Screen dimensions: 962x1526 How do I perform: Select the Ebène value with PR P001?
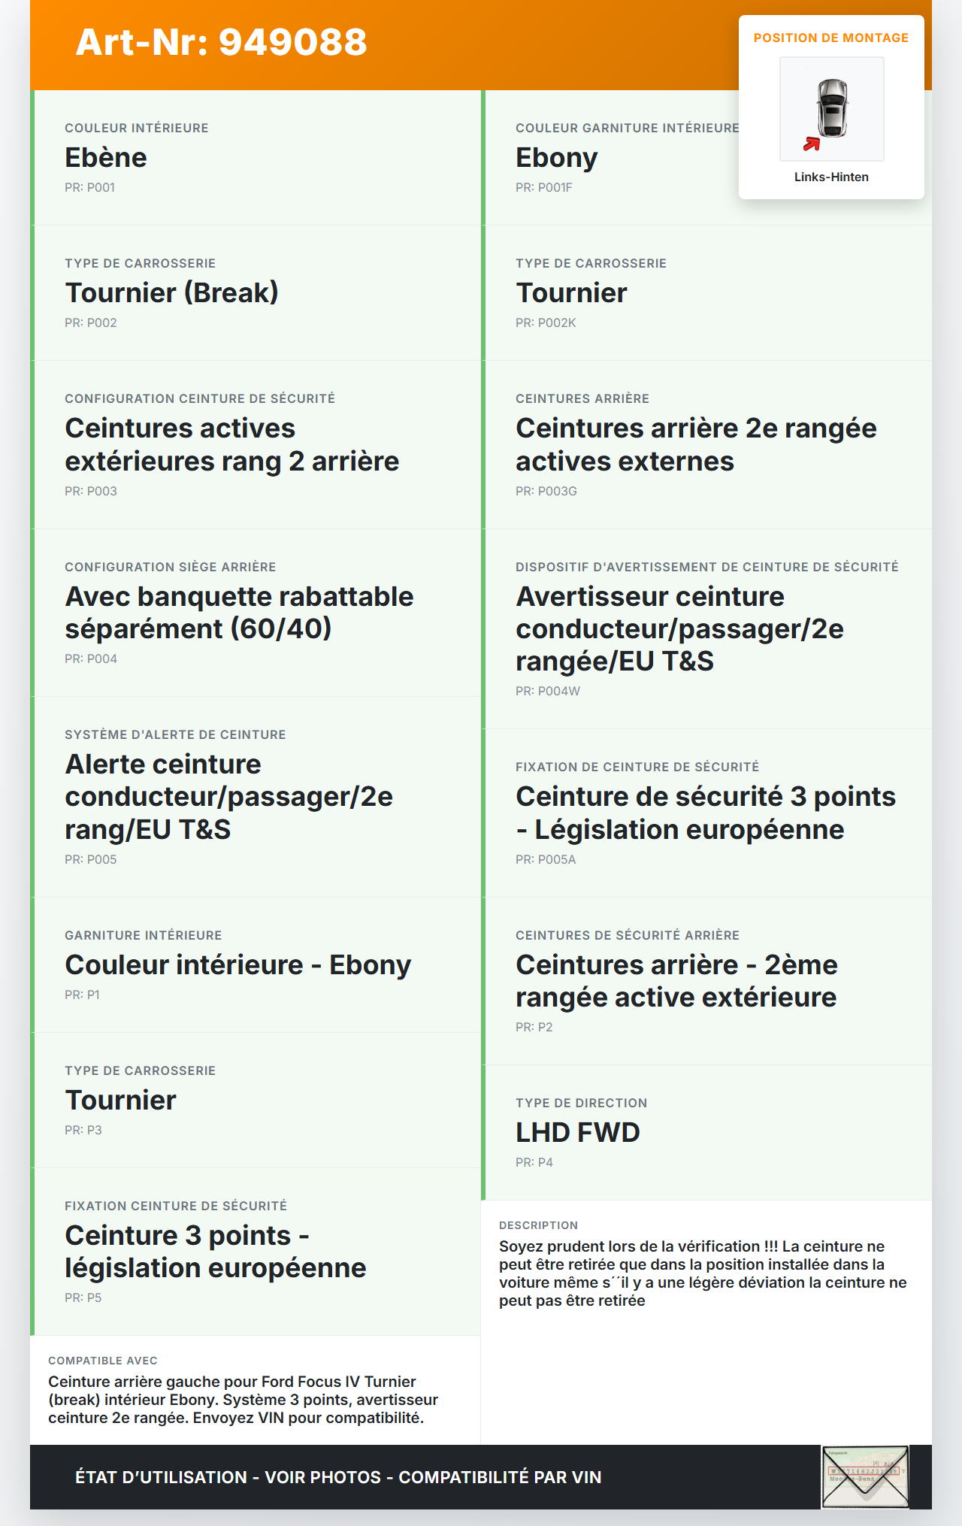pos(106,158)
